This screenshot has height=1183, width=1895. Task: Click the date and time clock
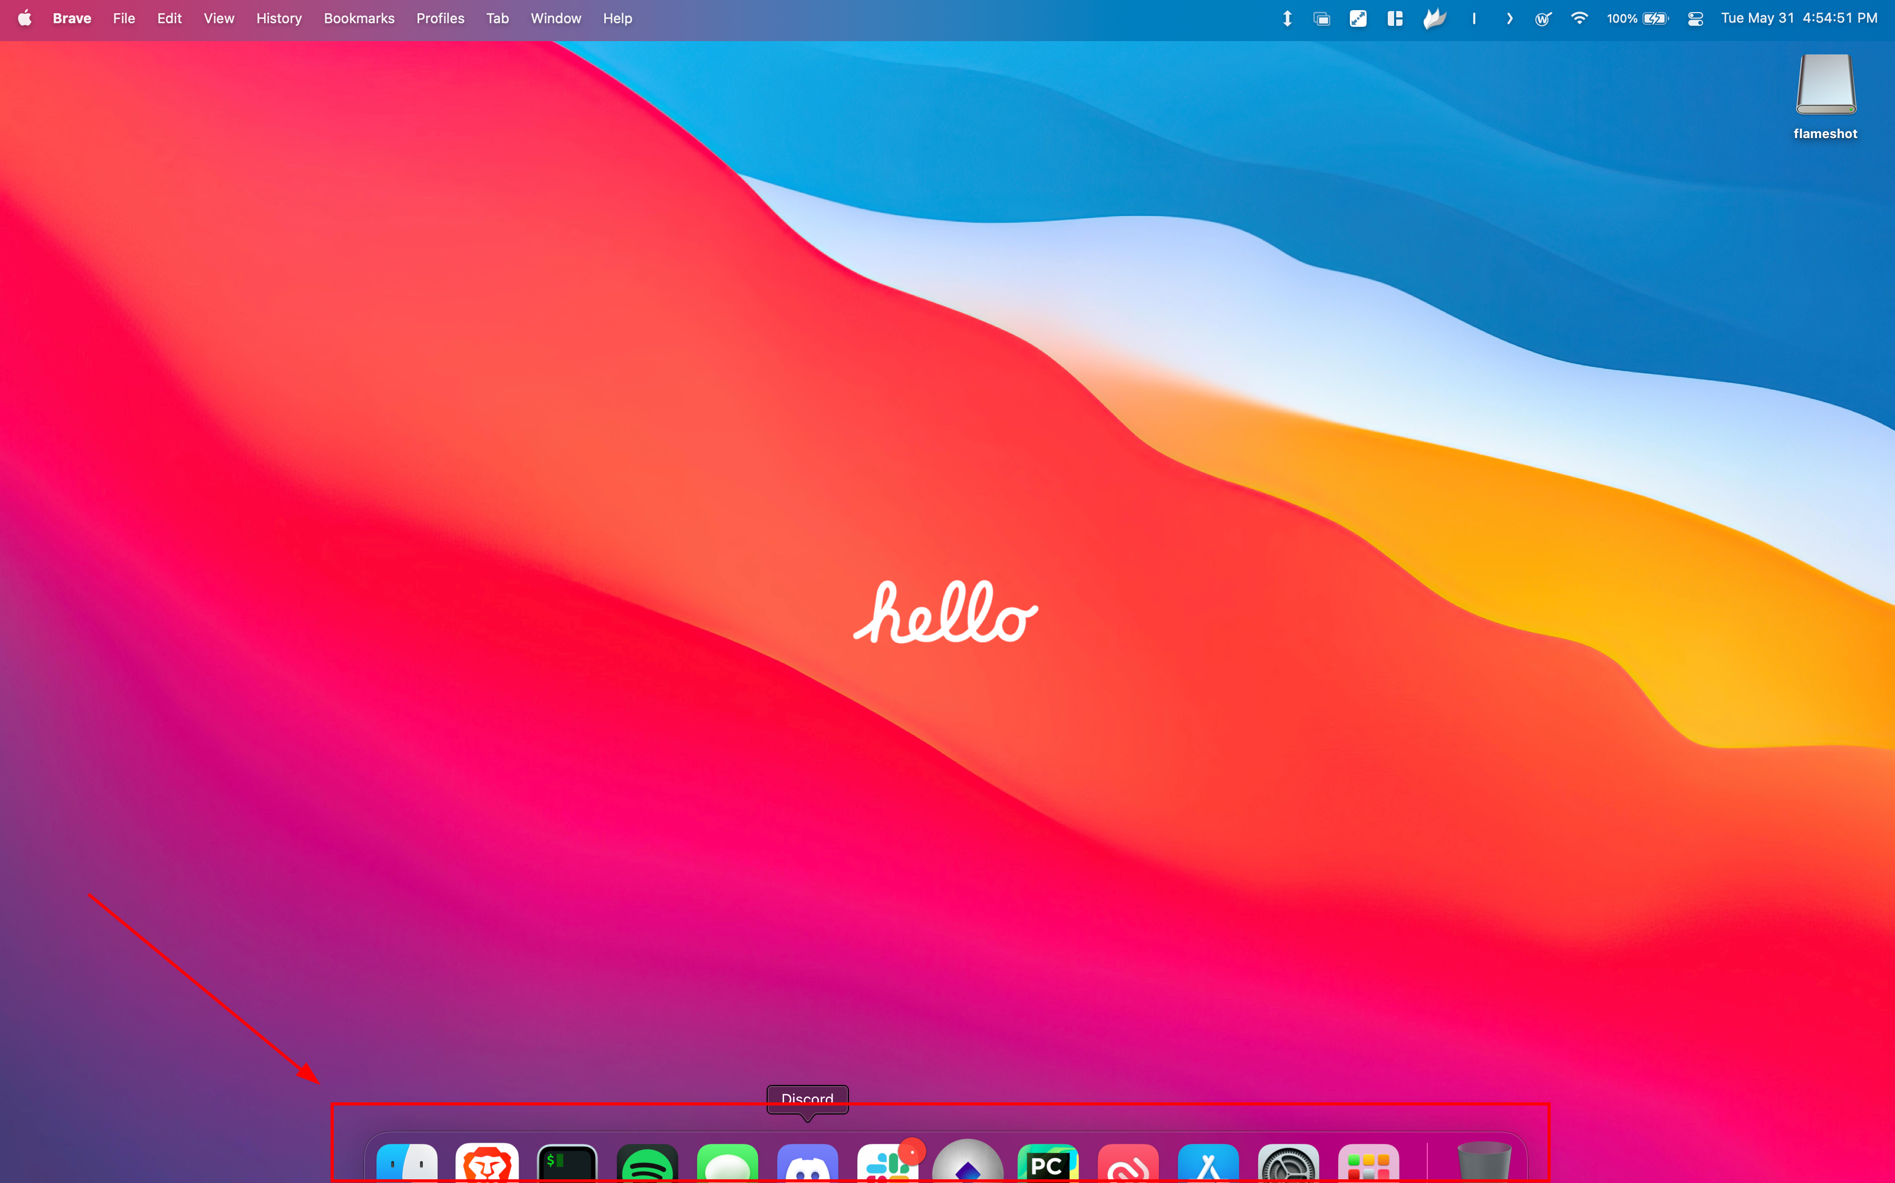click(x=1798, y=19)
